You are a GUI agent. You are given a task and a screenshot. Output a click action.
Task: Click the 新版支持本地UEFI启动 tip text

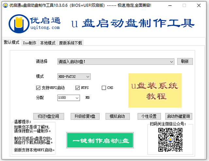point(34,150)
